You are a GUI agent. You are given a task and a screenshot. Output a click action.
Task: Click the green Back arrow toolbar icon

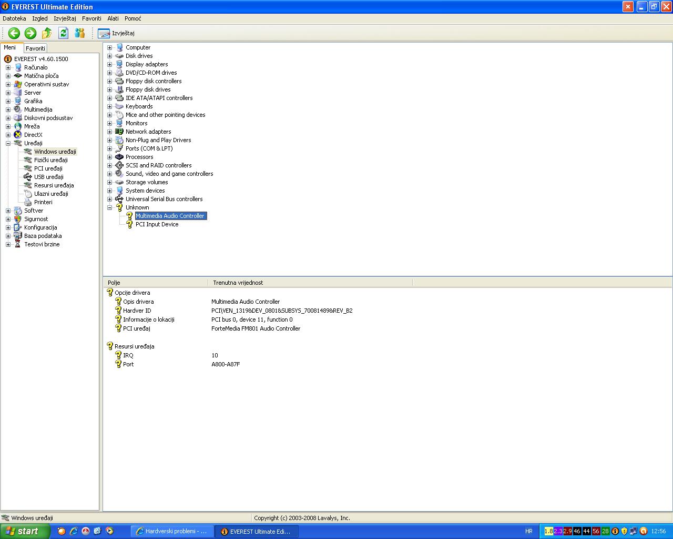pyautogui.click(x=14, y=33)
